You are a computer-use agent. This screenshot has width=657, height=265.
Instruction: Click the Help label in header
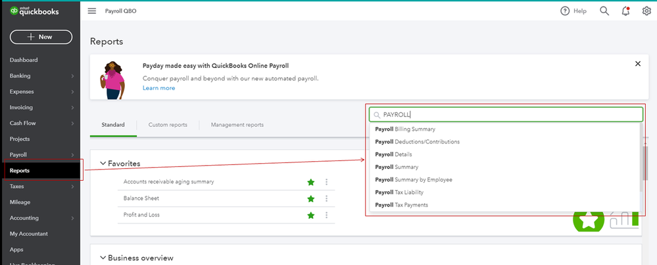[580, 11]
